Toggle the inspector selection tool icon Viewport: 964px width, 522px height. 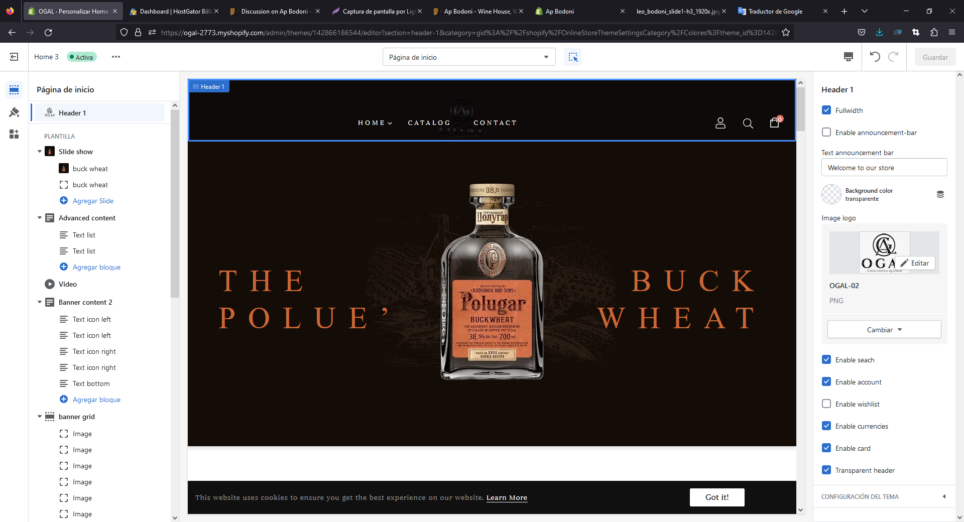coord(573,57)
